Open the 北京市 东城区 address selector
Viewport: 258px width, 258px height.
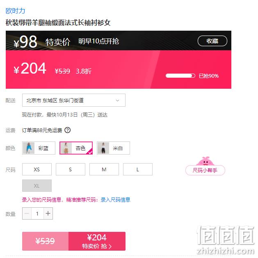click(x=74, y=100)
